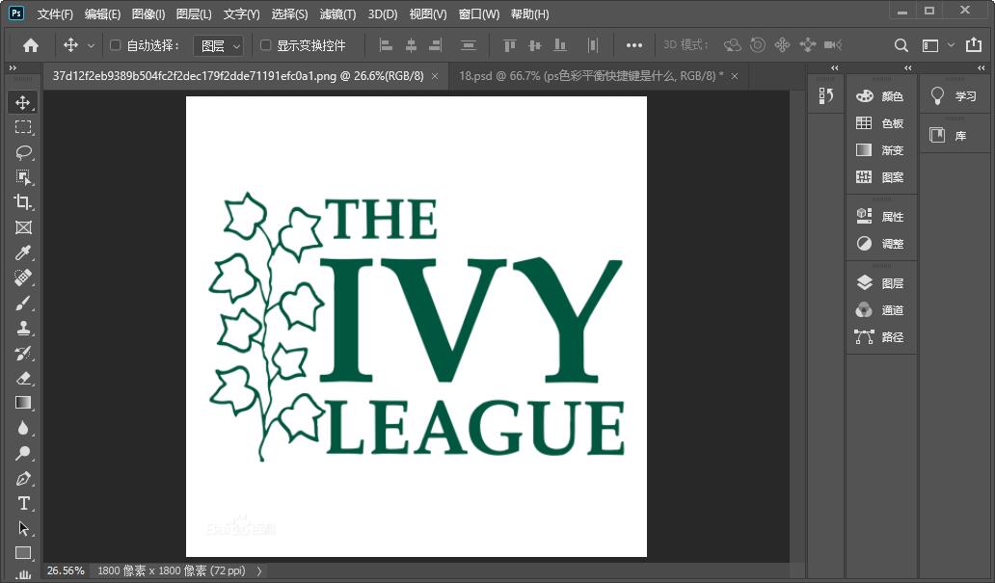Open status bar info arrow
The height and width of the screenshot is (583, 995).
pyautogui.click(x=259, y=570)
